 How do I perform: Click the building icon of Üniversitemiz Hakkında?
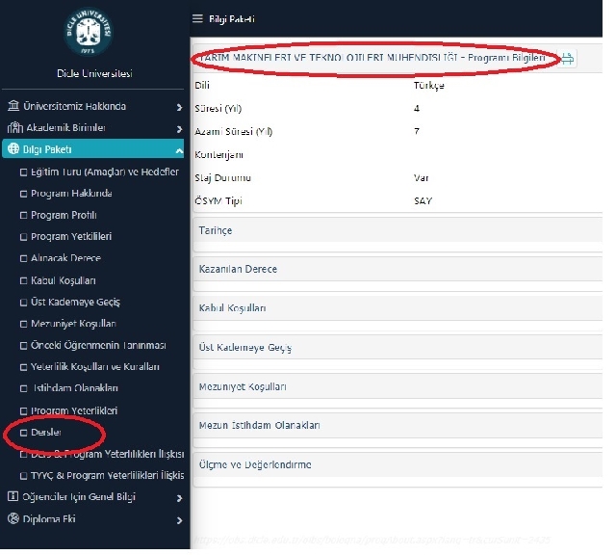(13, 105)
